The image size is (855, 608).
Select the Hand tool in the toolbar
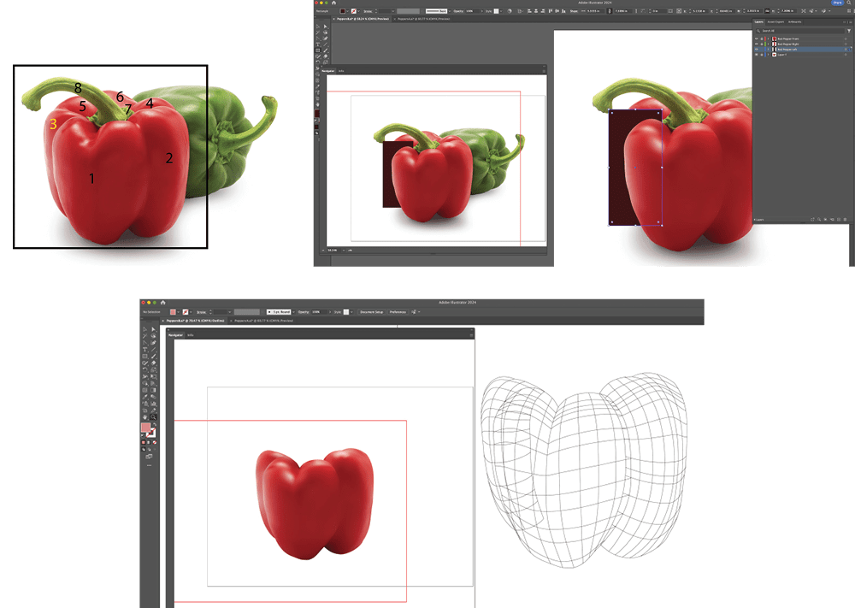pyautogui.click(x=144, y=416)
